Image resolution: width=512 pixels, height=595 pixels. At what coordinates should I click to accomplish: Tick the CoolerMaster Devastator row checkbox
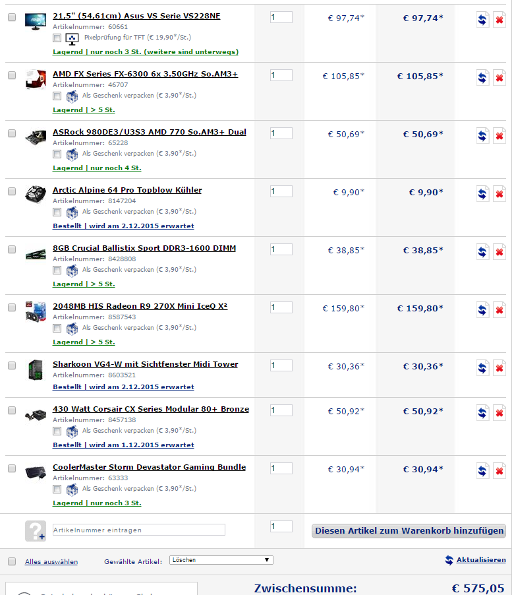(12, 468)
